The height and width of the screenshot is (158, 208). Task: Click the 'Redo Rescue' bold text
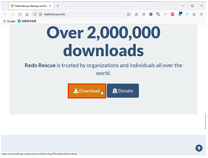(40, 66)
